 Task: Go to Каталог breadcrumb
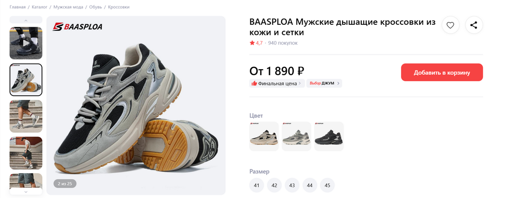(x=40, y=7)
